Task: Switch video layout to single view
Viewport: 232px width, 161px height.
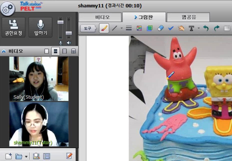Action: pos(46,51)
